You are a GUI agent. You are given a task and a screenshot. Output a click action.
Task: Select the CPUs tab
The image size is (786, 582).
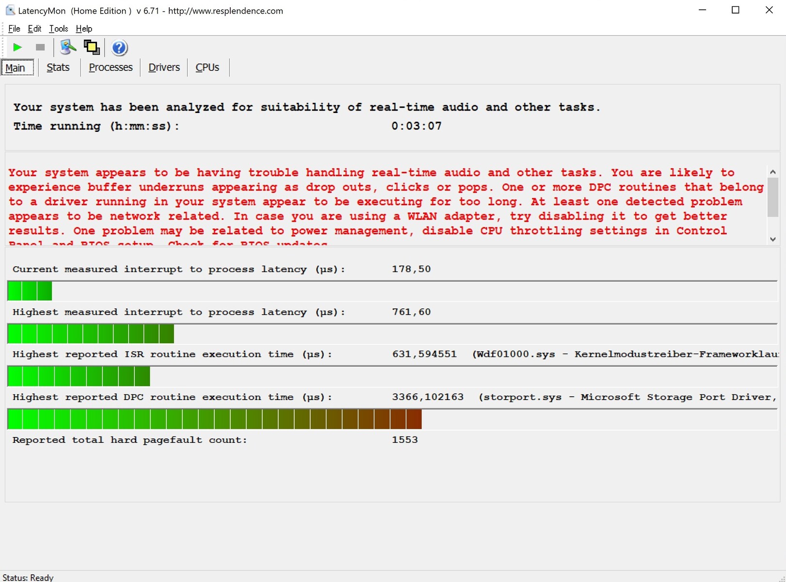point(208,67)
